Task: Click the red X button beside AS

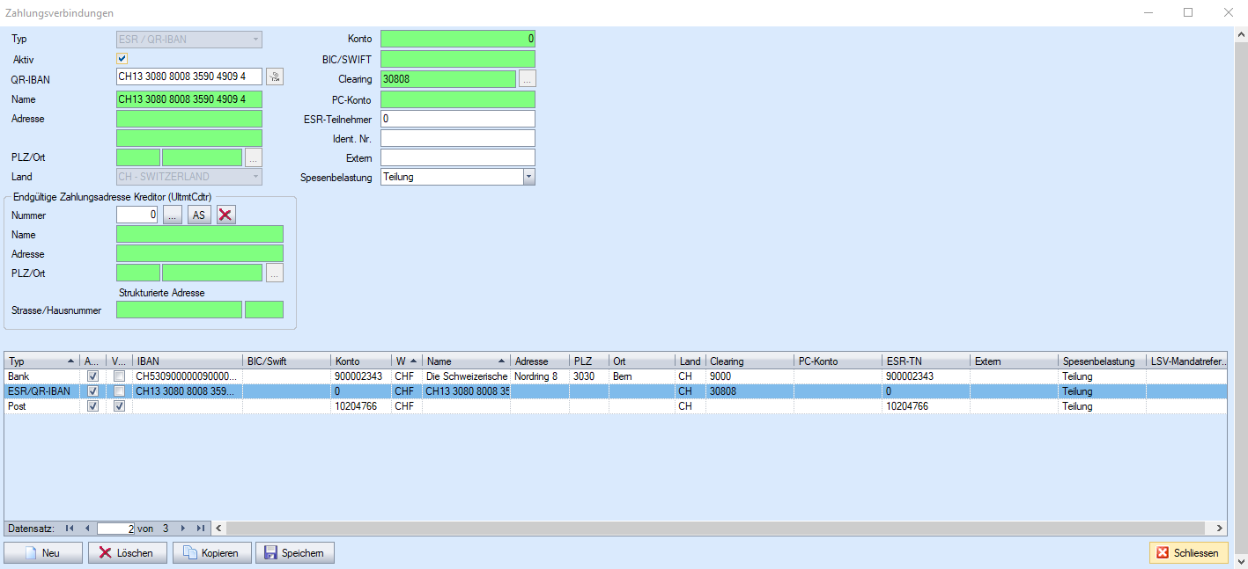Action: pyautogui.click(x=226, y=215)
